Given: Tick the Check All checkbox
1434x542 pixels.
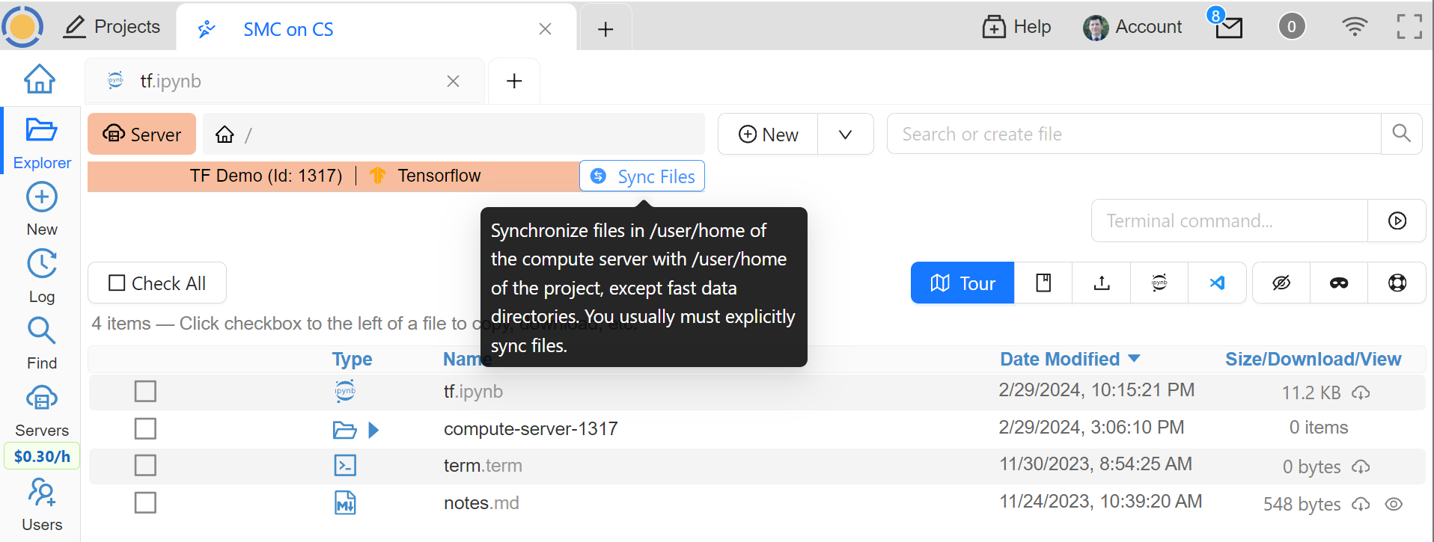Looking at the screenshot, I should [118, 283].
